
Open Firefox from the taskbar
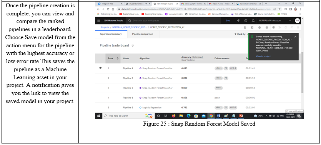174,116
